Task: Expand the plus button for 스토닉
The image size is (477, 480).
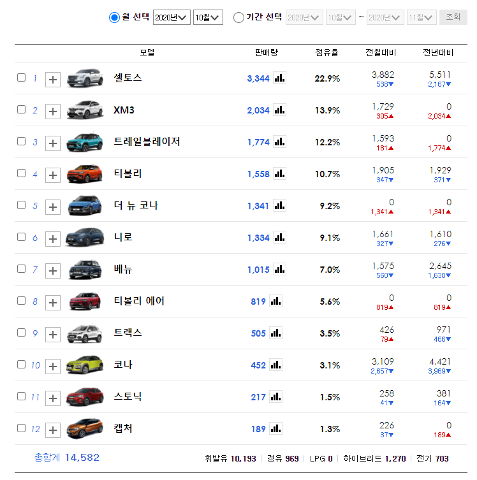Action: (x=53, y=398)
